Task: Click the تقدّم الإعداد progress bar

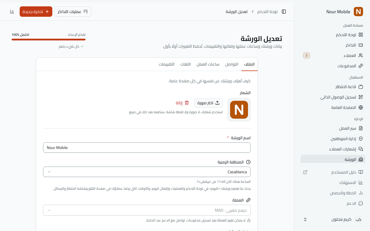Action: 49,40
